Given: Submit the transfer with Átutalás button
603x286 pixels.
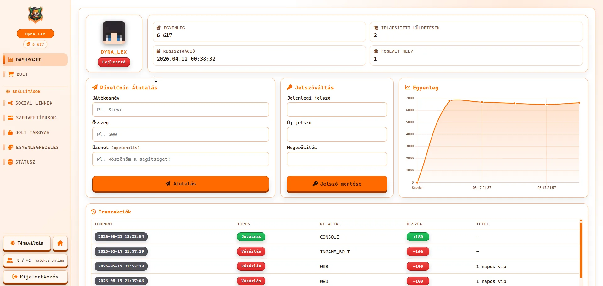Looking at the screenshot, I should pos(181,184).
